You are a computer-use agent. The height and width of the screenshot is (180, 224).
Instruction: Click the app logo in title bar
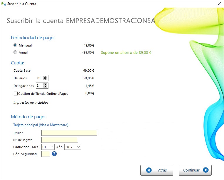click(4, 4)
